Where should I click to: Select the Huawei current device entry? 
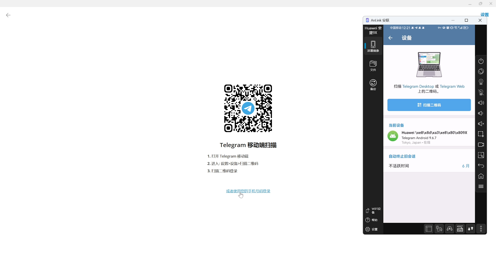(429, 137)
